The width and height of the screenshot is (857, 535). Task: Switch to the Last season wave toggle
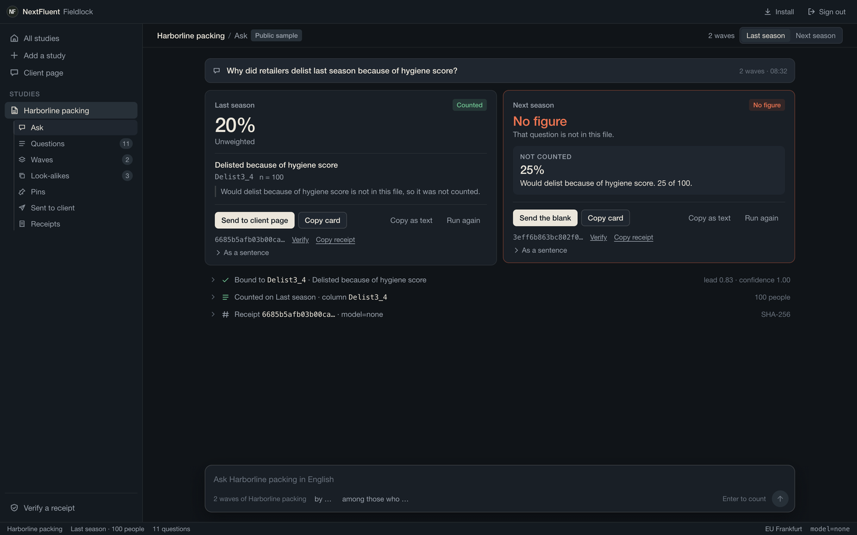click(765, 36)
